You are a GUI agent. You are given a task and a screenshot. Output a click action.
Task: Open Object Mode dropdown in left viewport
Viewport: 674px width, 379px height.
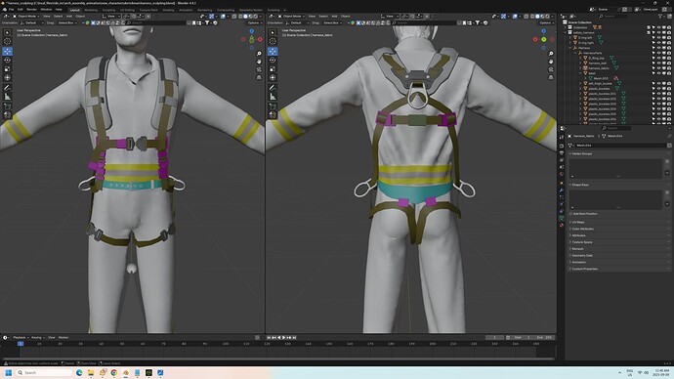tap(25, 17)
